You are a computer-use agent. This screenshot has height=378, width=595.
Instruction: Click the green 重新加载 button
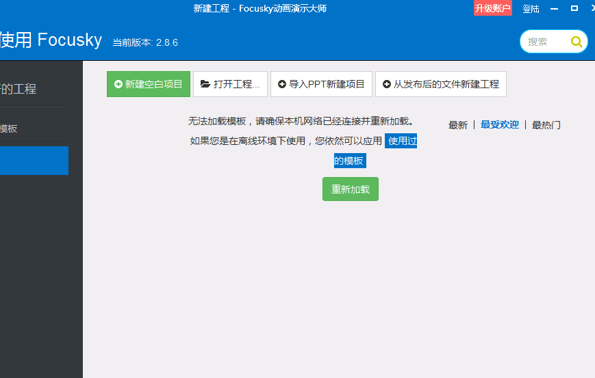click(x=351, y=189)
